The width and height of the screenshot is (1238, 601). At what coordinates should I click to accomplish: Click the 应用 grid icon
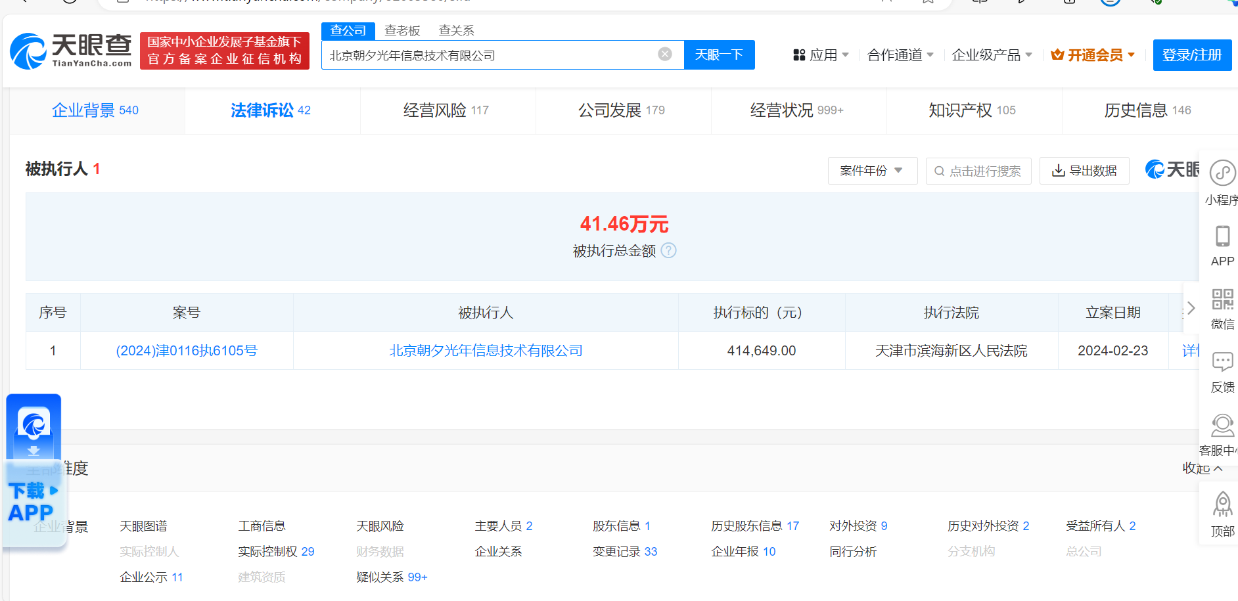tap(799, 55)
